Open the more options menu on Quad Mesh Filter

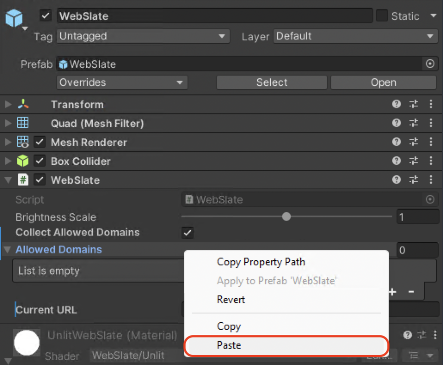431,123
